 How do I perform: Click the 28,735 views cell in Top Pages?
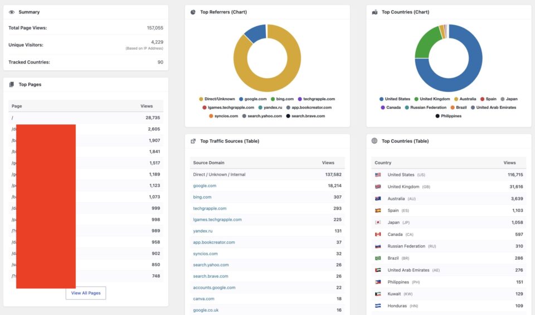pos(153,118)
